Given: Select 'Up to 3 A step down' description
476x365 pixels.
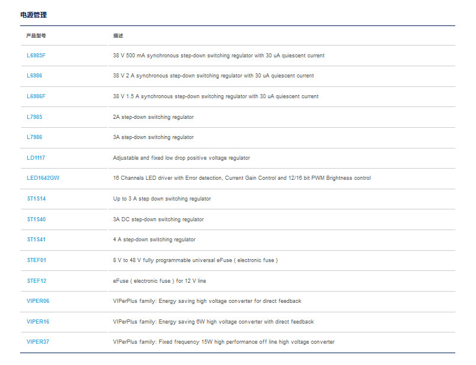Looking at the screenshot, I should pos(162,199).
